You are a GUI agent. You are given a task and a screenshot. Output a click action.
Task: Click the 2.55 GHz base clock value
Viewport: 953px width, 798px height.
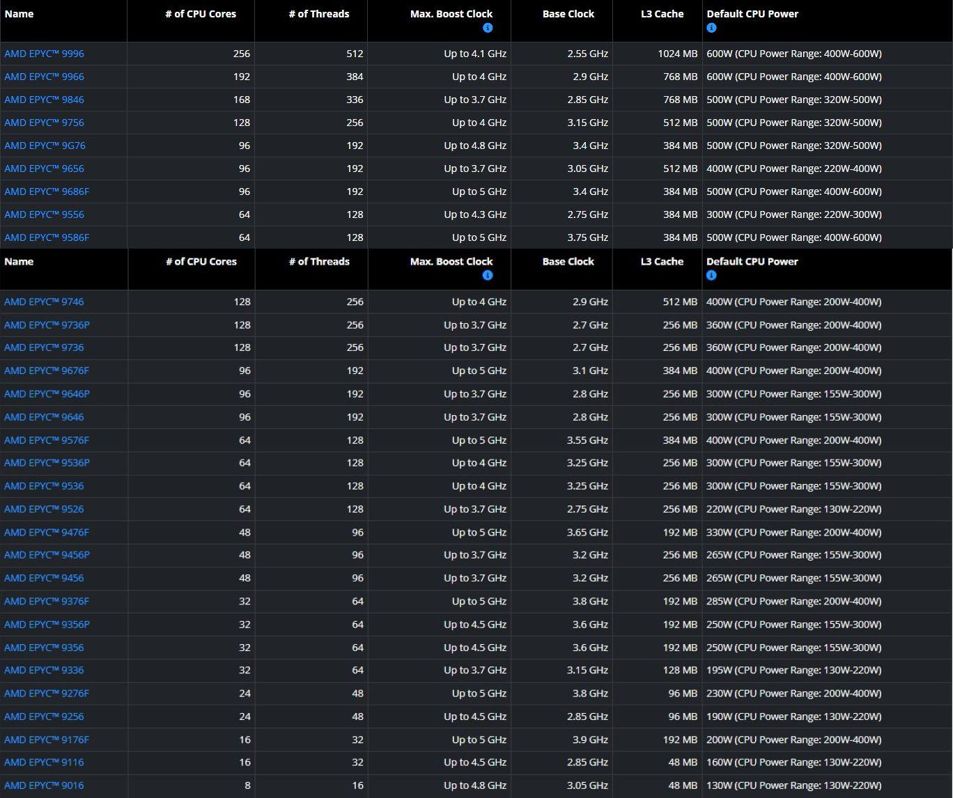pos(587,54)
